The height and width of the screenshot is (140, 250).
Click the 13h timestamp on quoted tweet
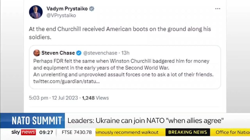(125, 53)
